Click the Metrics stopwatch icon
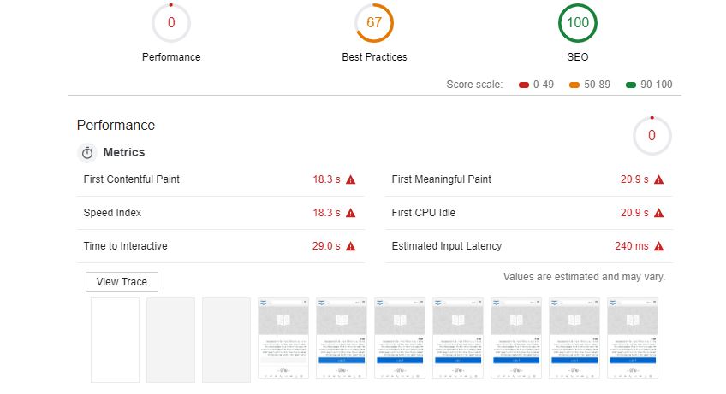 click(87, 153)
